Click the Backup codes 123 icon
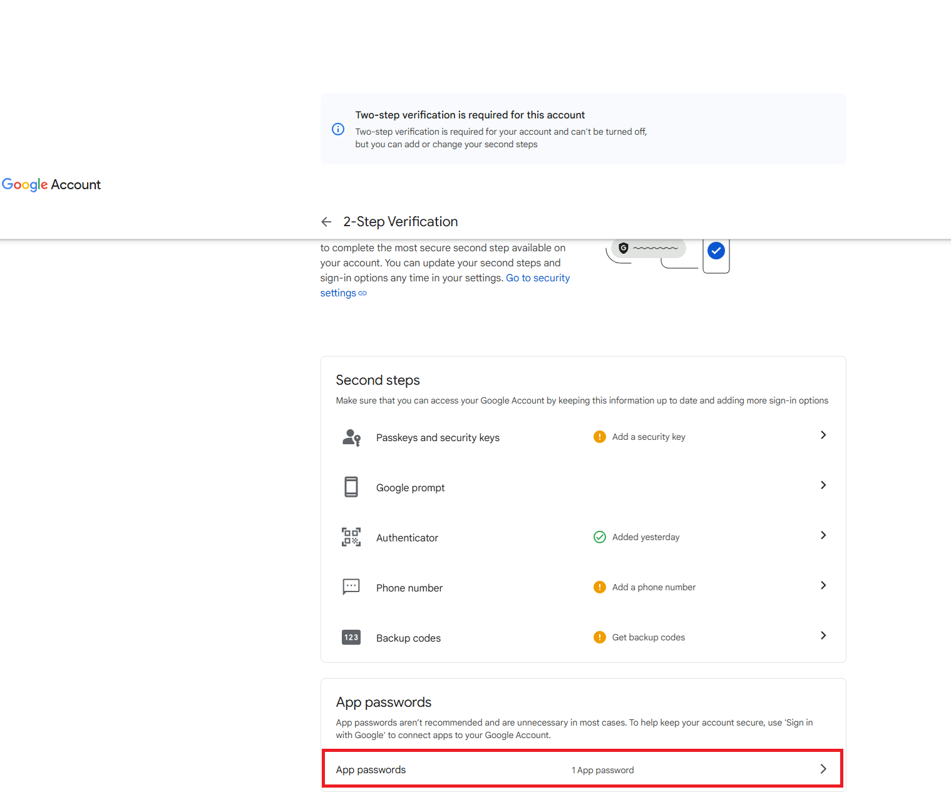Screen dimensions: 951x797 pyautogui.click(x=351, y=637)
